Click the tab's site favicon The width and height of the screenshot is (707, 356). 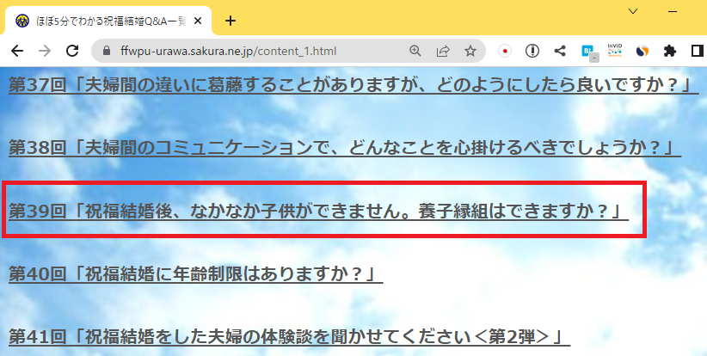[x=22, y=21]
